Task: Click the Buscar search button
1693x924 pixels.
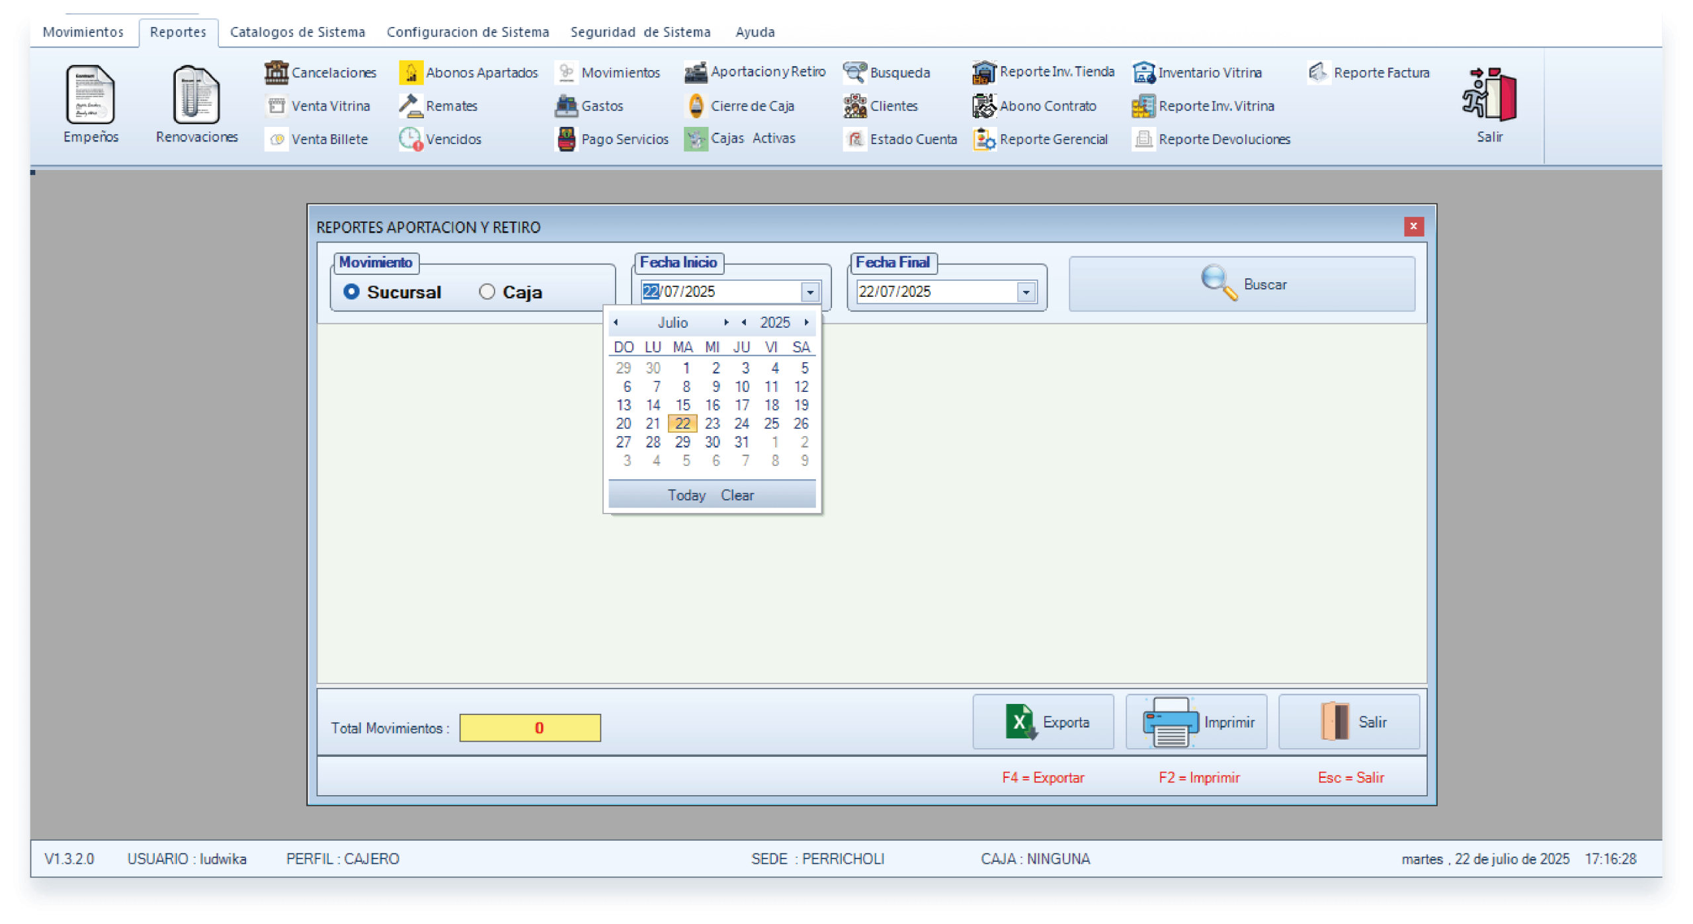Action: [x=1241, y=284]
